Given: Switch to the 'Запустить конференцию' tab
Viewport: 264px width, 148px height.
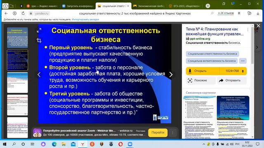Looking at the screenshot, I should click(x=78, y=6).
